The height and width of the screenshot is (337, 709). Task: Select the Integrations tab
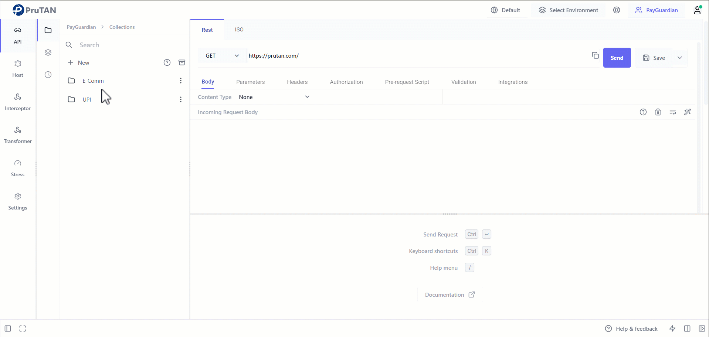(513, 82)
